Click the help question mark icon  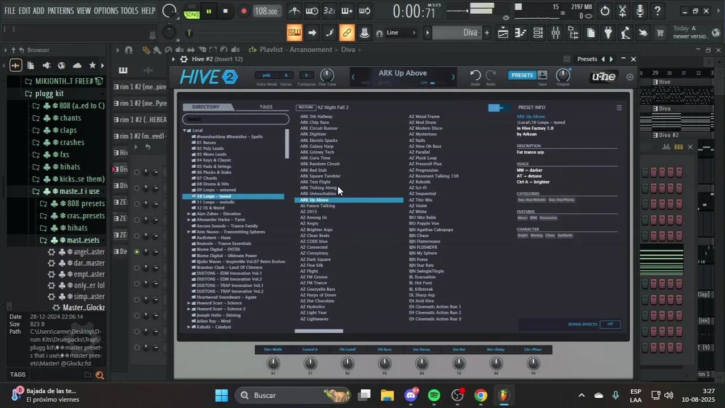click(x=657, y=11)
